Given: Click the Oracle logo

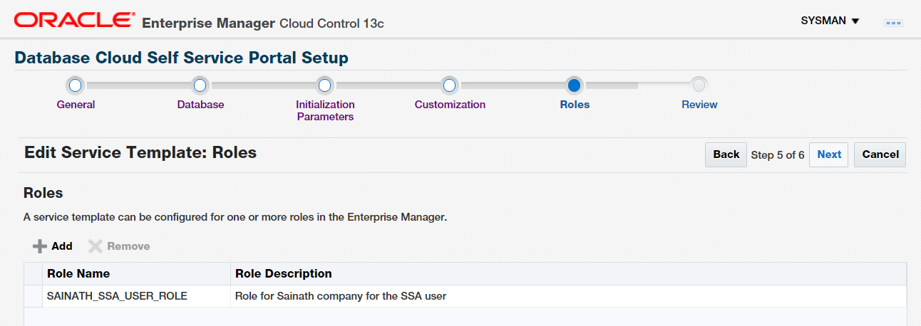Looking at the screenshot, I should pyautogui.click(x=74, y=21).
